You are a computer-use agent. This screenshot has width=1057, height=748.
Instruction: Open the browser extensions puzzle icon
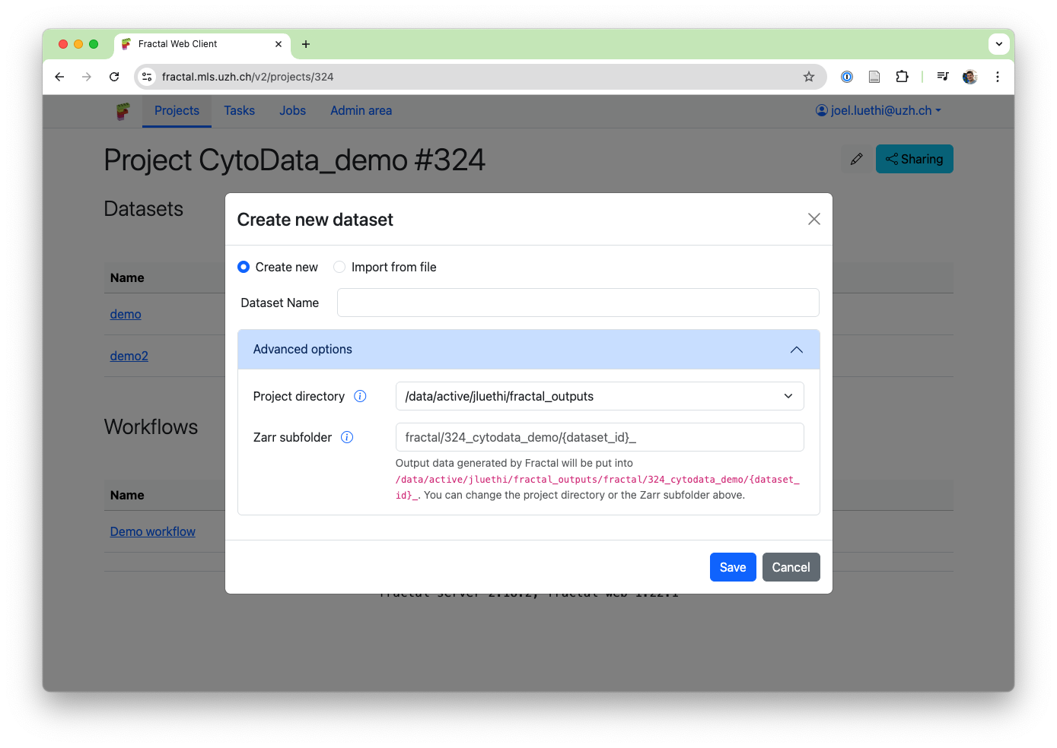click(902, 77)
